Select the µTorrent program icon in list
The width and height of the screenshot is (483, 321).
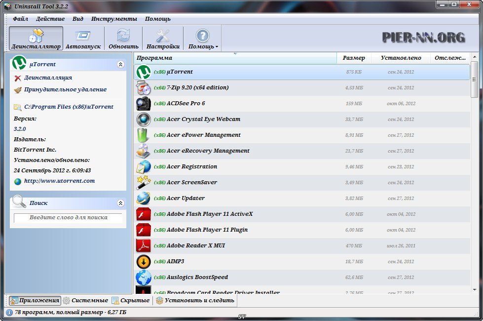pyautogui.click(x=144, y=72)
